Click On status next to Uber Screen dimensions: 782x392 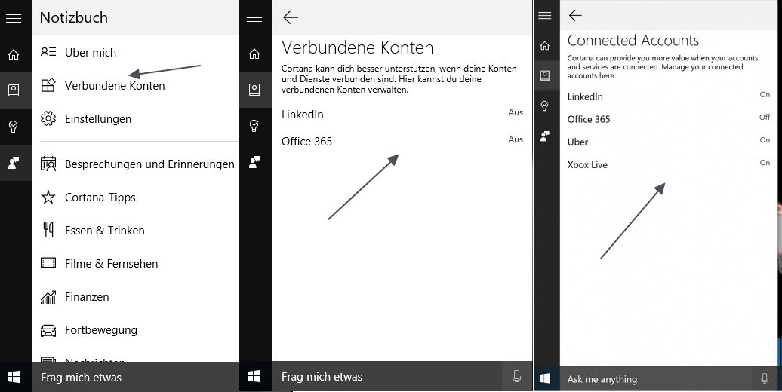(x=765, y=140)
